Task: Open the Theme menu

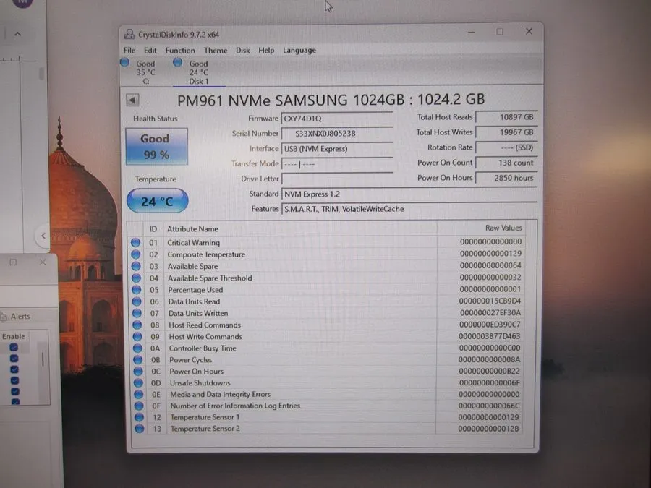Action: pyautogui.click(x=216, y=50)
